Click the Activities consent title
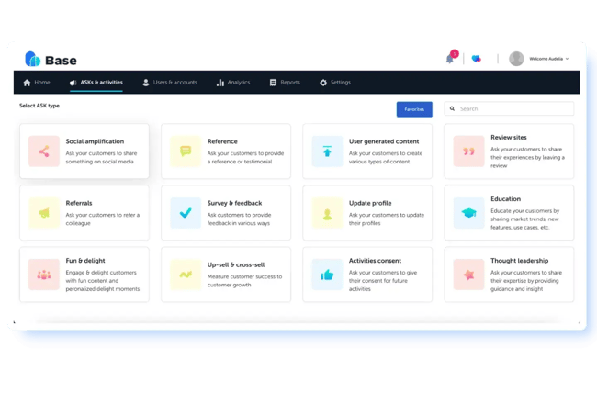Screen dimensions: 597x415 click(x=375, y=261)
